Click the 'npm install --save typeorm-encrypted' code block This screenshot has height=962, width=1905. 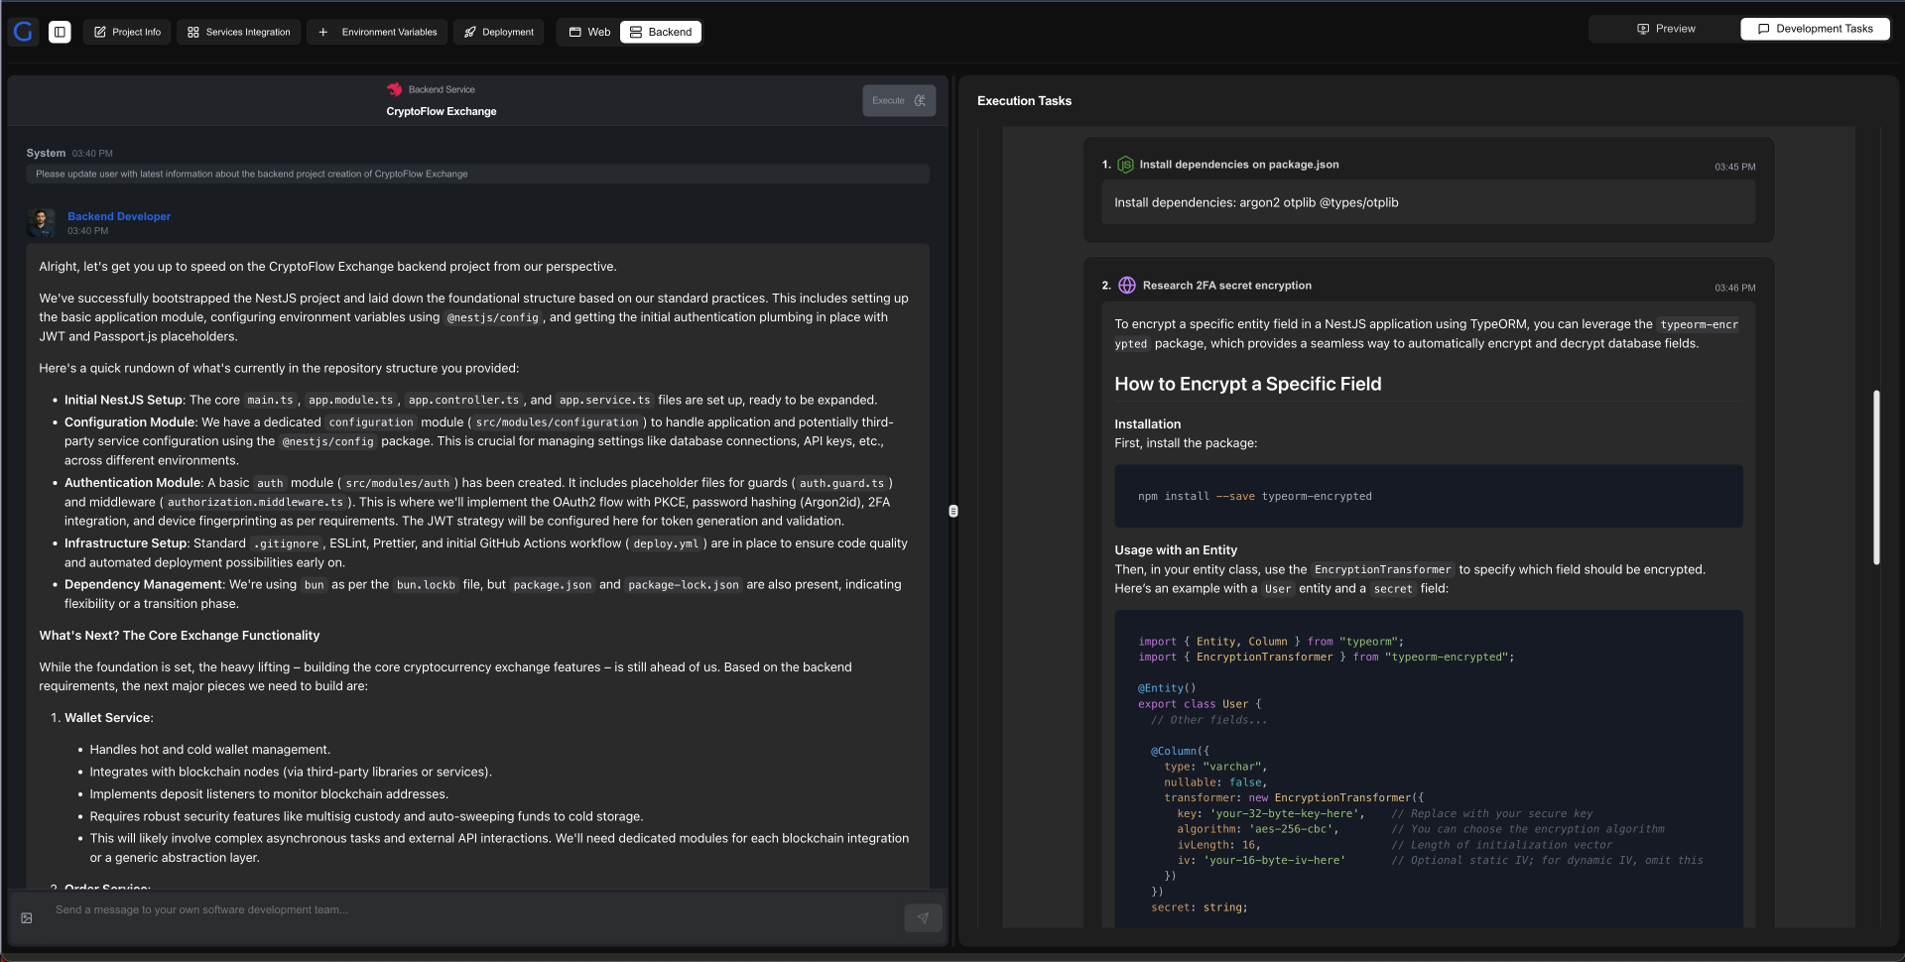1429,496
